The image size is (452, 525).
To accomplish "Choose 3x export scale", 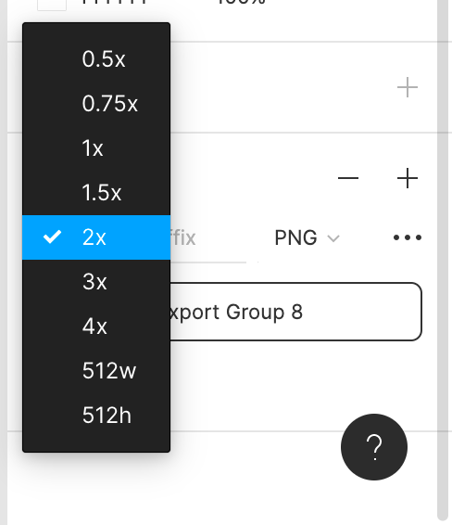I will point(96,282).
